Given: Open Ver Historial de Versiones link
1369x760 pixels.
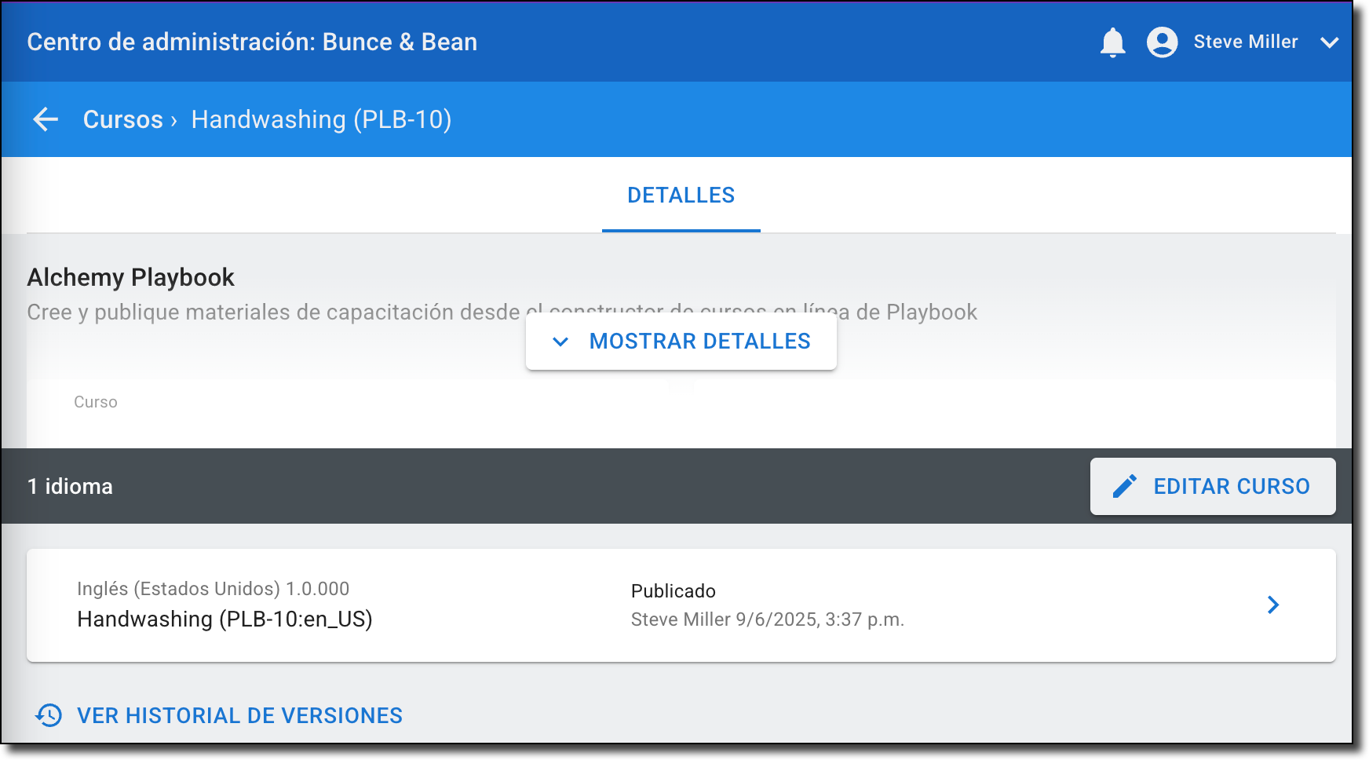Looking at the screenshot, I should tap(239, 715).
